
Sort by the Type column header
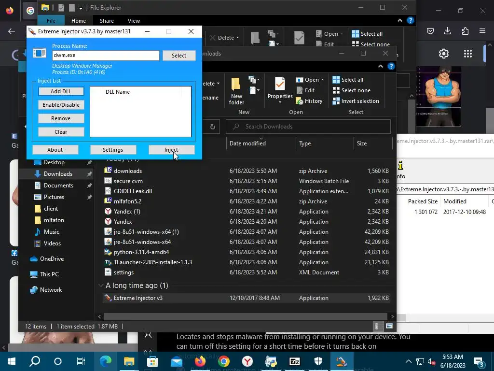coord(305,143)
